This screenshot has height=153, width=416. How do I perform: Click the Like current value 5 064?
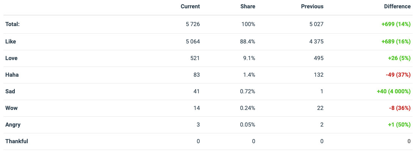[193, 42]
